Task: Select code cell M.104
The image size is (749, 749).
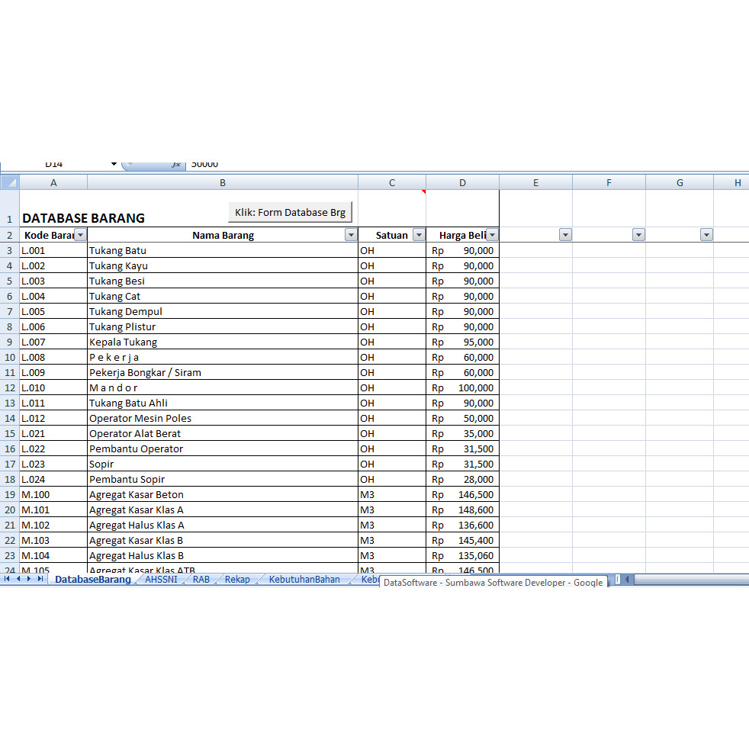Action: coord(53,555)
